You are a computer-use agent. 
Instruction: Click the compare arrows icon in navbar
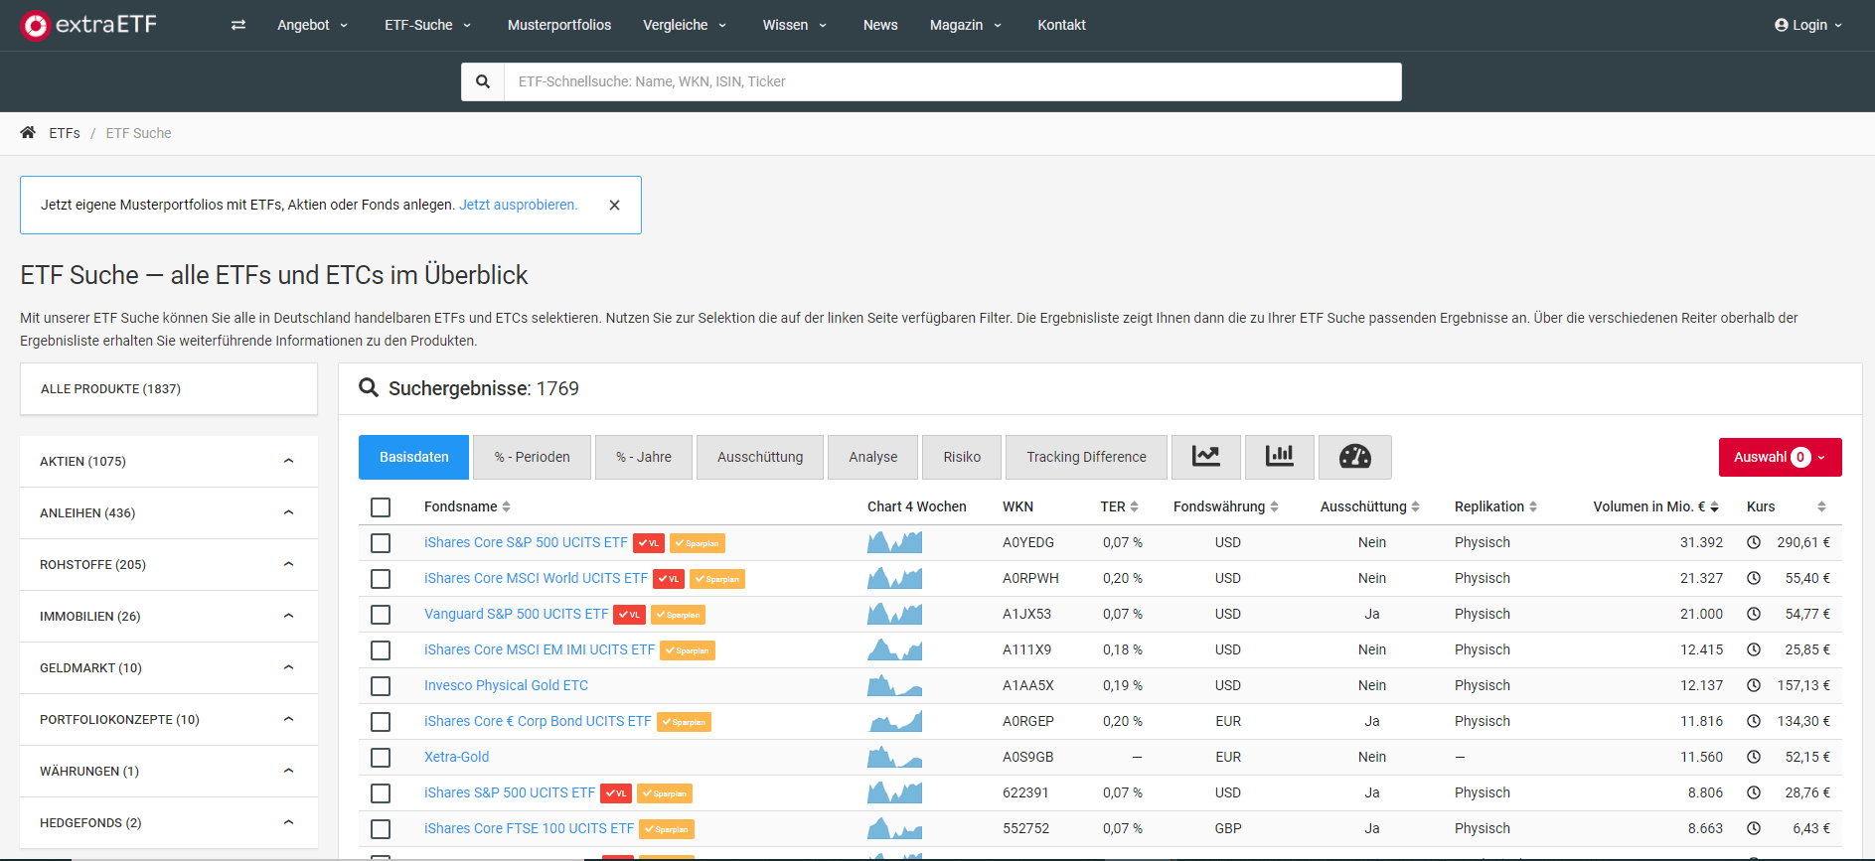(238, 25)
